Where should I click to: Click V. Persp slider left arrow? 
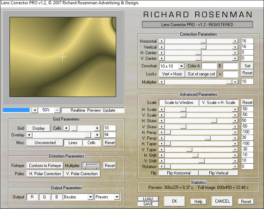click(162, 138)
